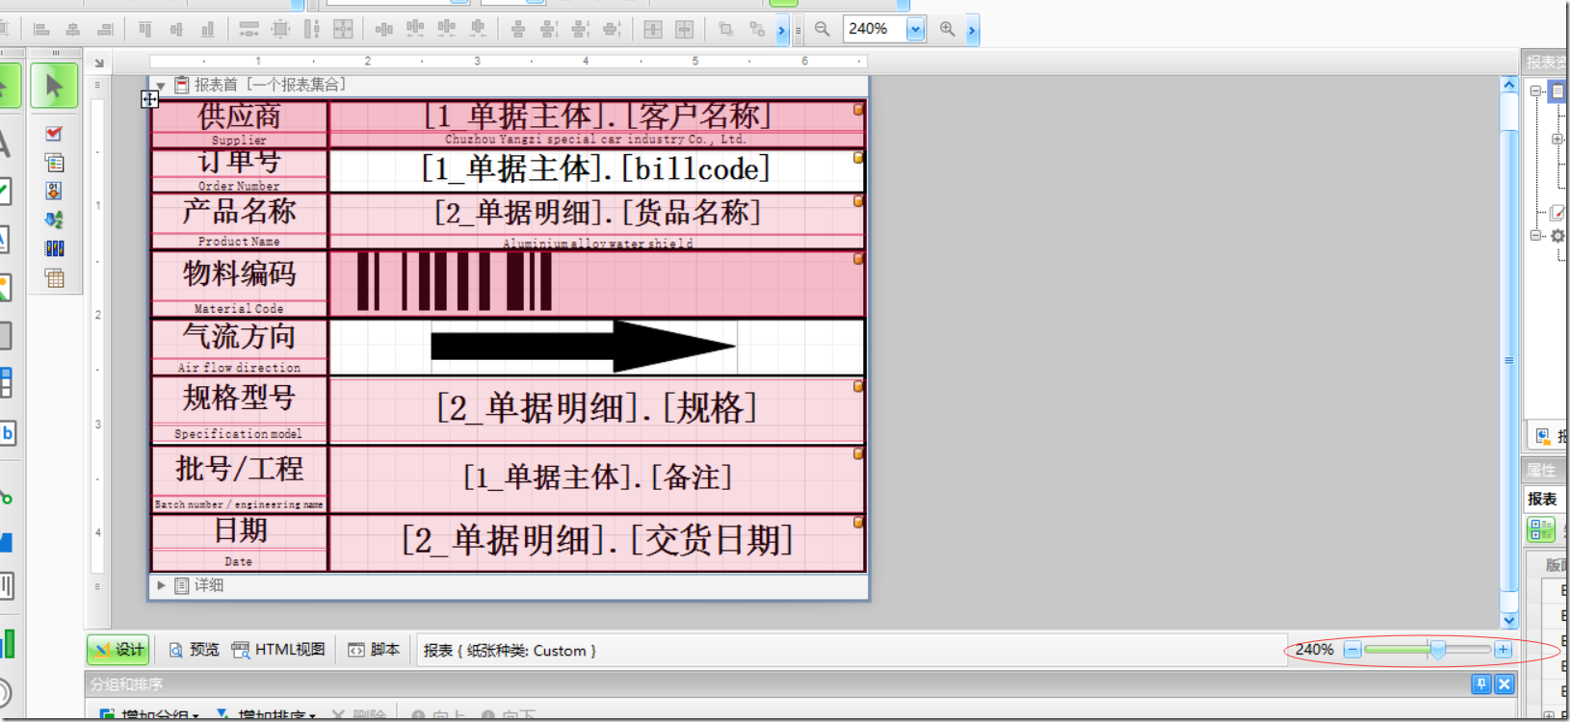The image size is (1570, 722).
Task: Zoom out with the magnifier minus icon
Action: pyautogui.click(x=822, y=30)
